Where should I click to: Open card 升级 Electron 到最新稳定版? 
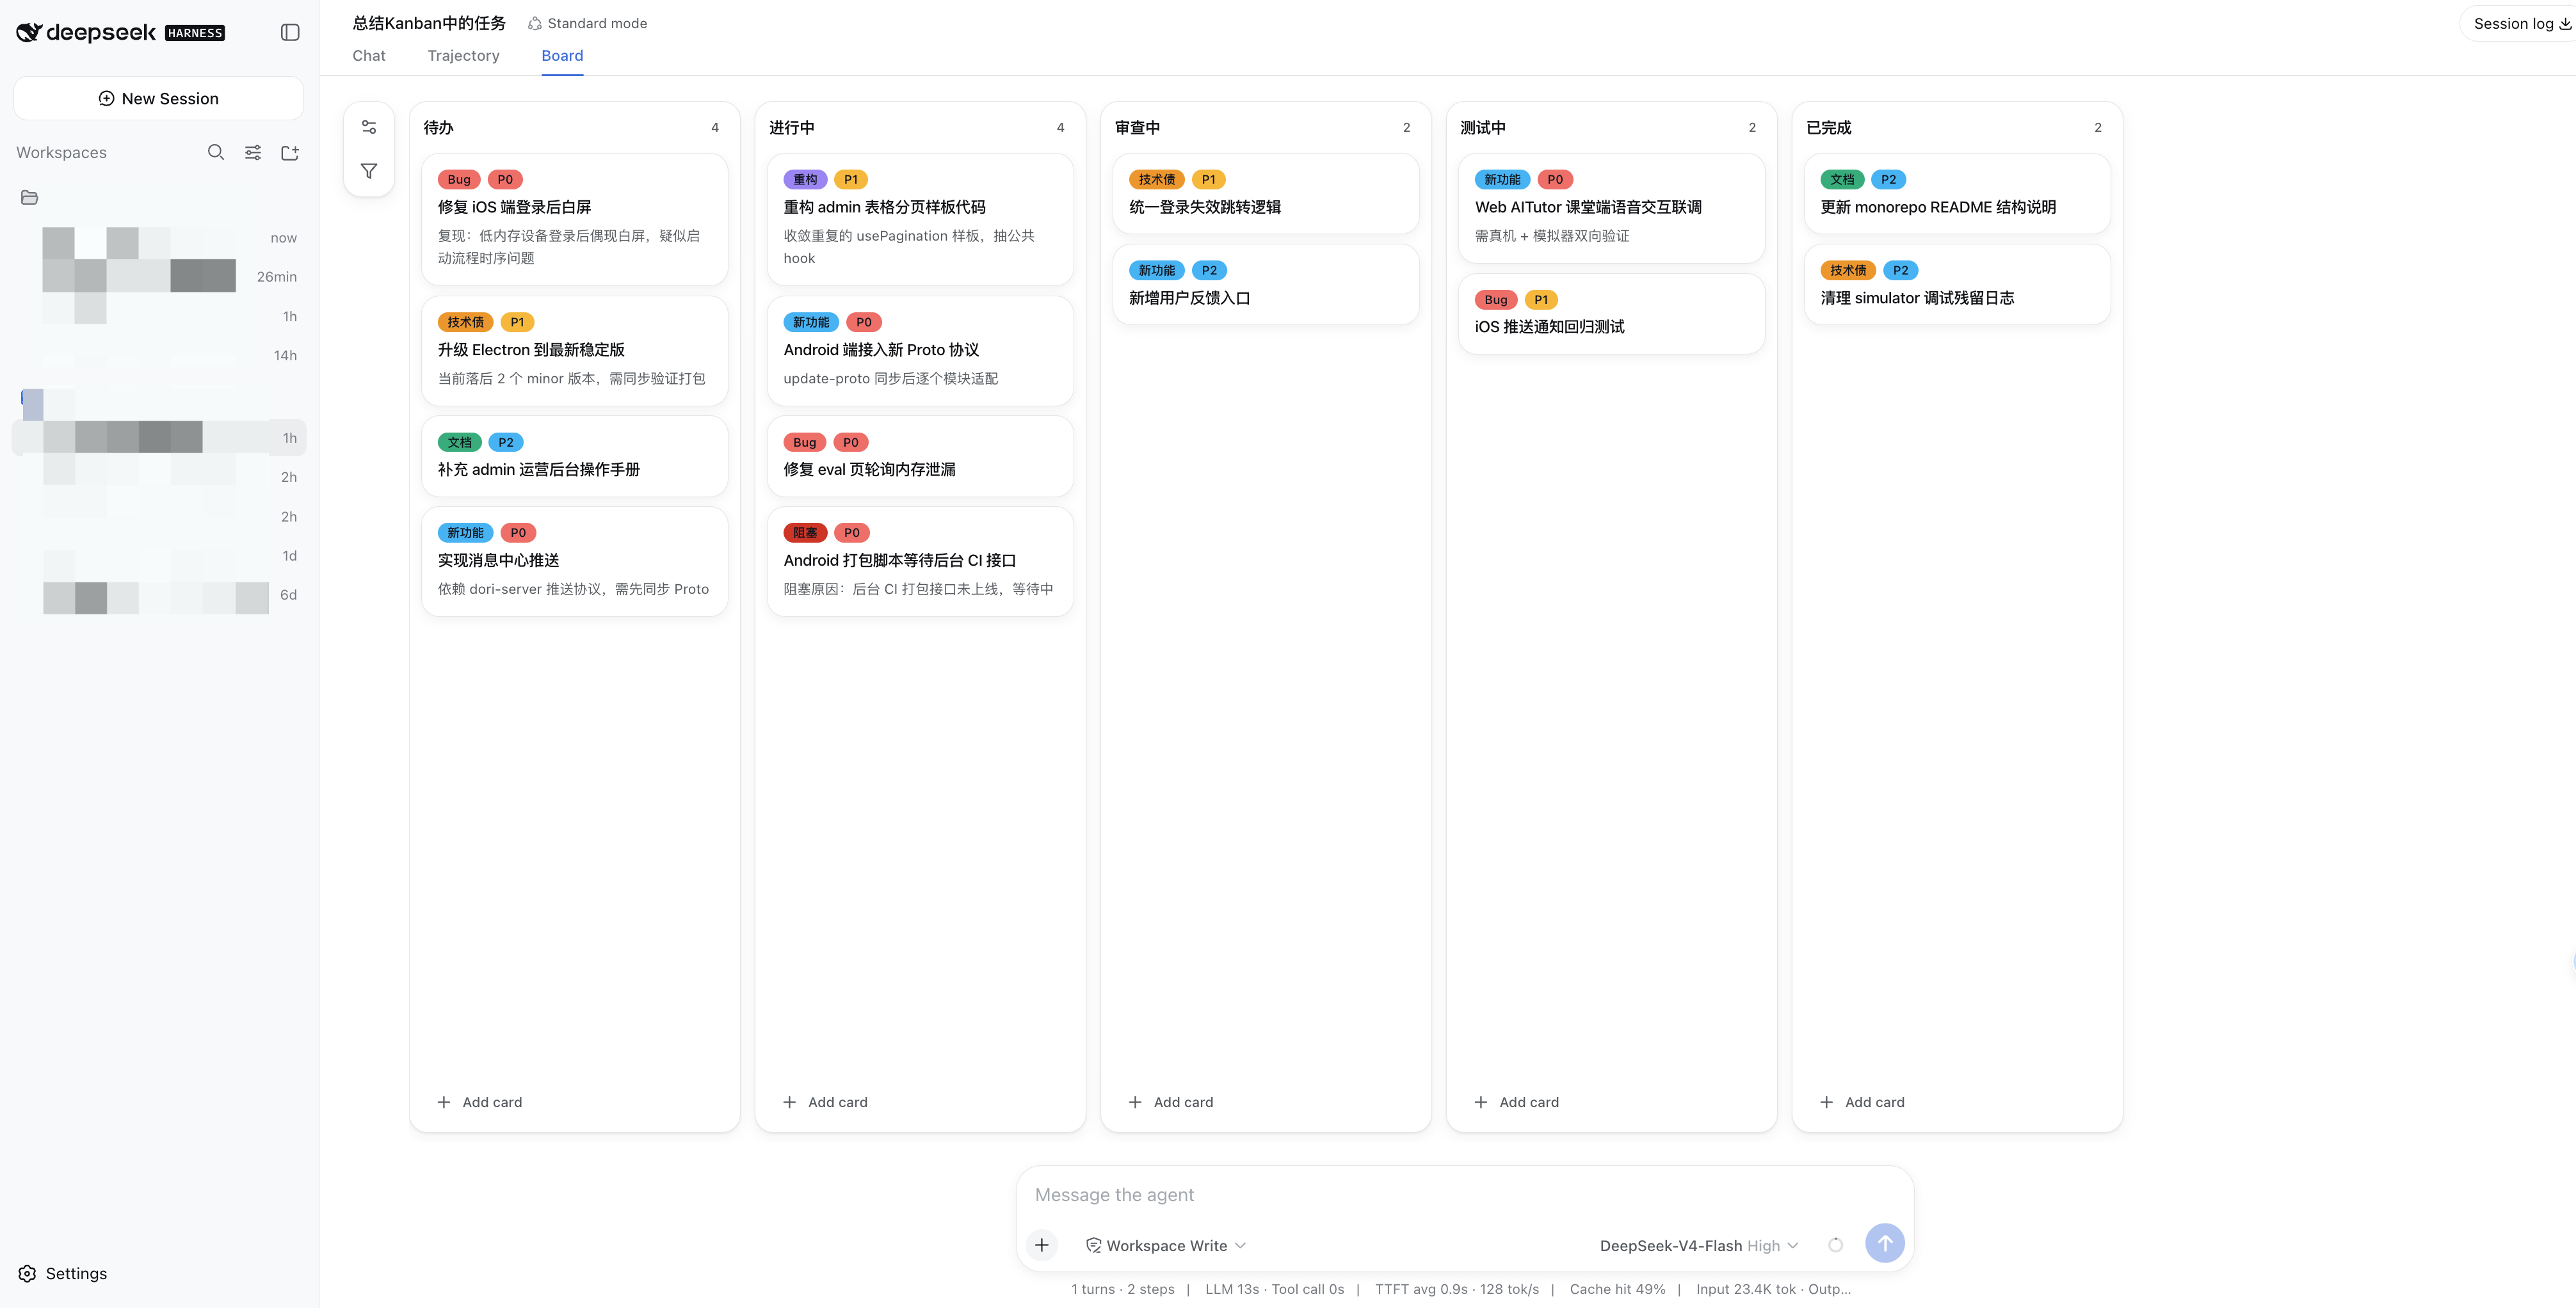pyautogui.click(x=575, y=350)
